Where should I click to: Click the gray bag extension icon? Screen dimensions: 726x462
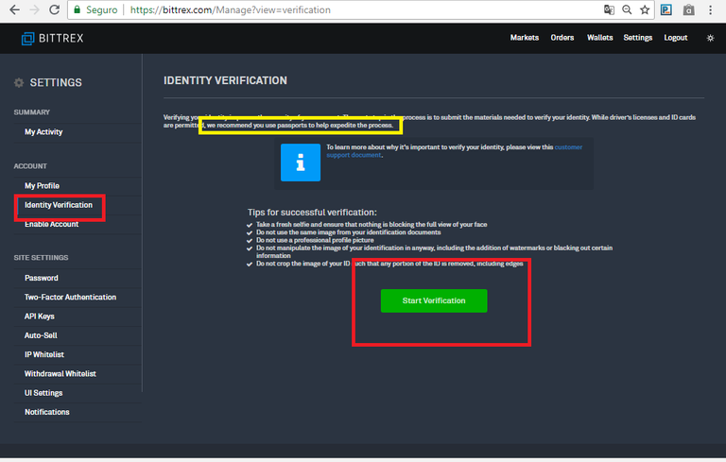pyautogui.click(x=688, y=9)
